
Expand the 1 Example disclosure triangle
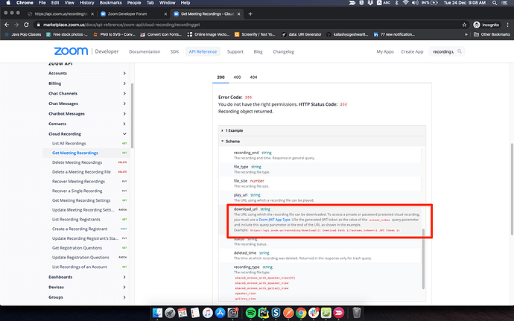click(x=222, y=130)
